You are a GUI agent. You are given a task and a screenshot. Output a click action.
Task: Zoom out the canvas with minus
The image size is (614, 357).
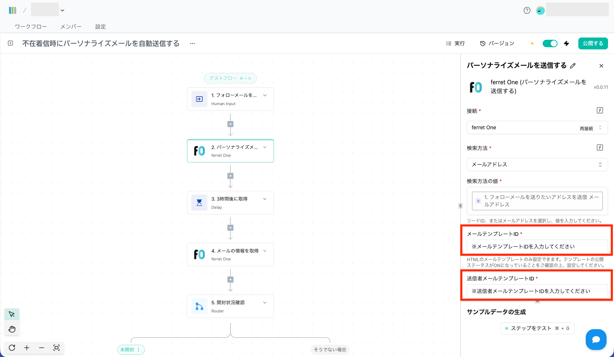click(x=42, y=348)
